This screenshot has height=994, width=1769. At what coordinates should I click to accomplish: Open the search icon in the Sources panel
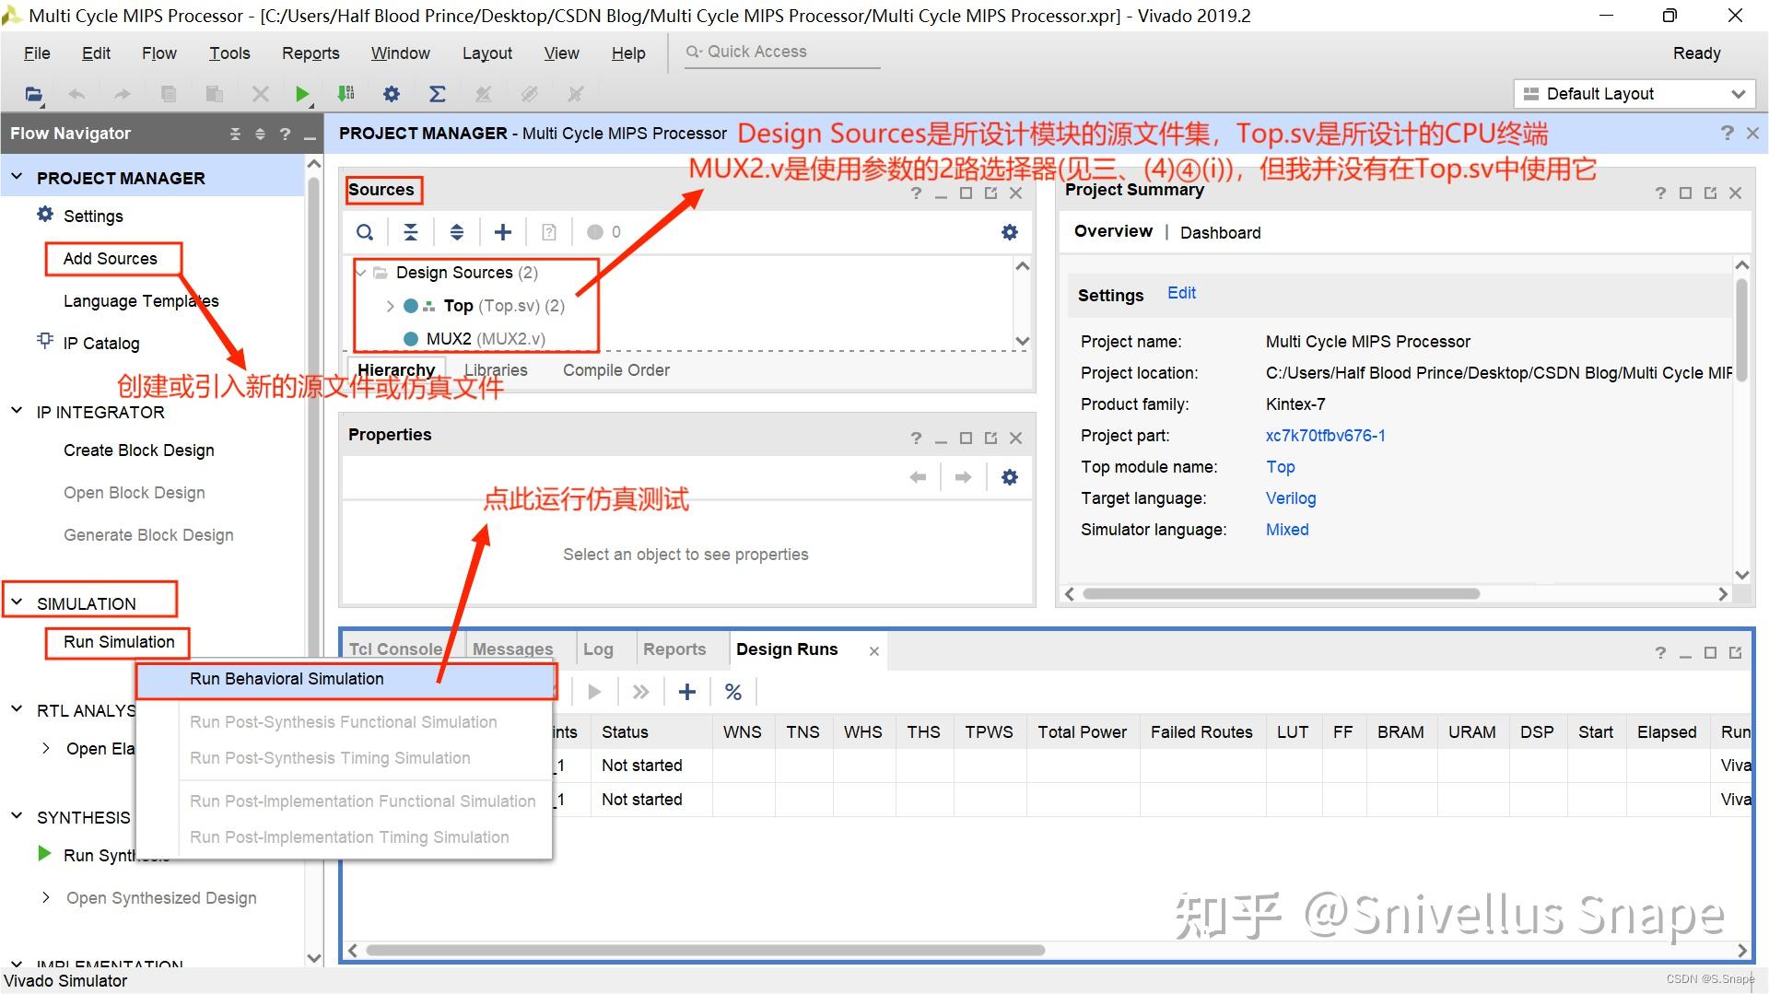[x=365, y=231]
